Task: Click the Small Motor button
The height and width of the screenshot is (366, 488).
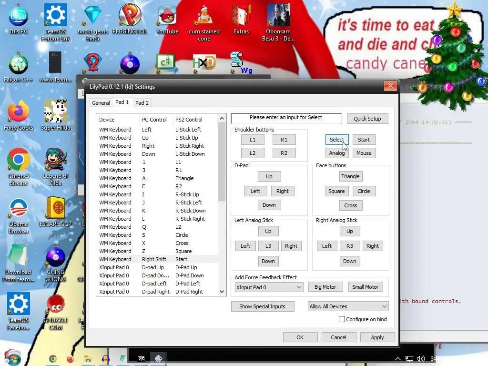Action: point(366,287)
